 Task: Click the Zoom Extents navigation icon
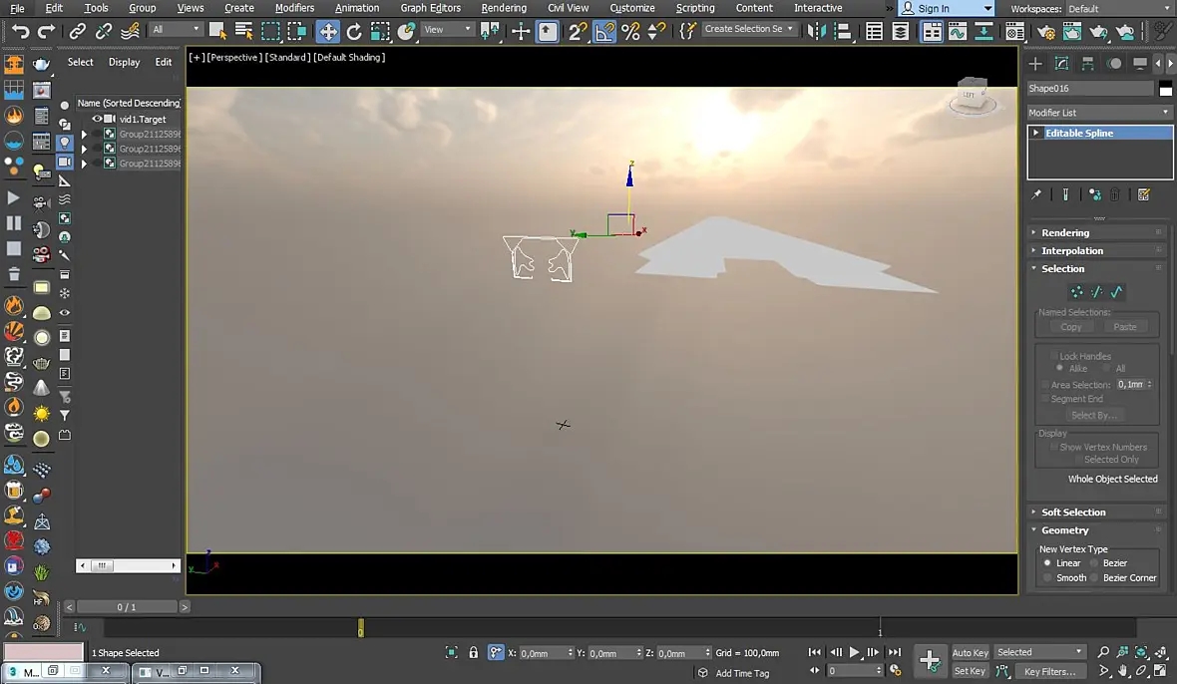coord(1142,652)
